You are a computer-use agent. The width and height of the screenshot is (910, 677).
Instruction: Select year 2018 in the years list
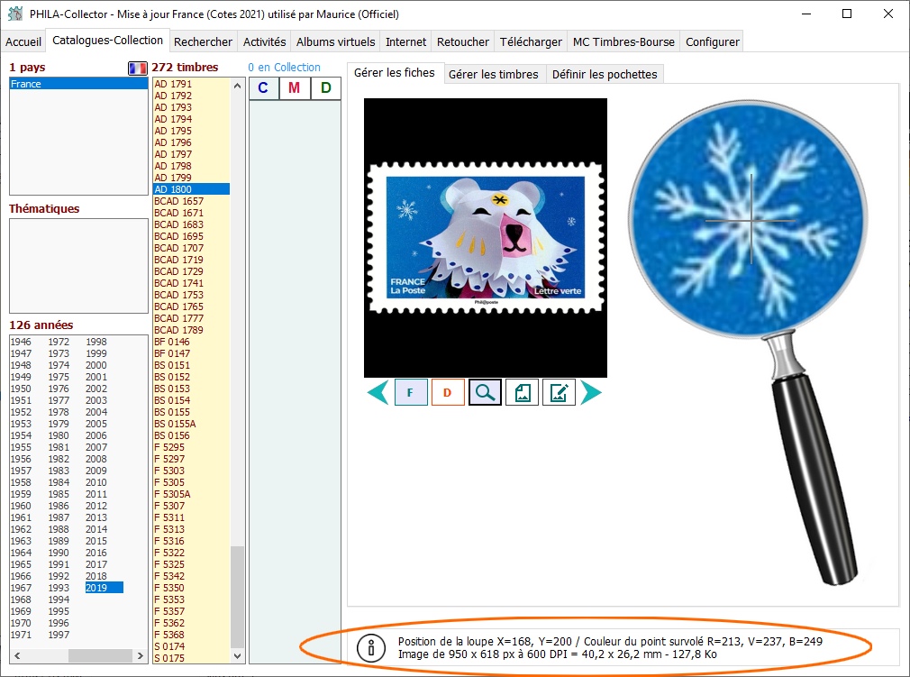pos(96,576)
